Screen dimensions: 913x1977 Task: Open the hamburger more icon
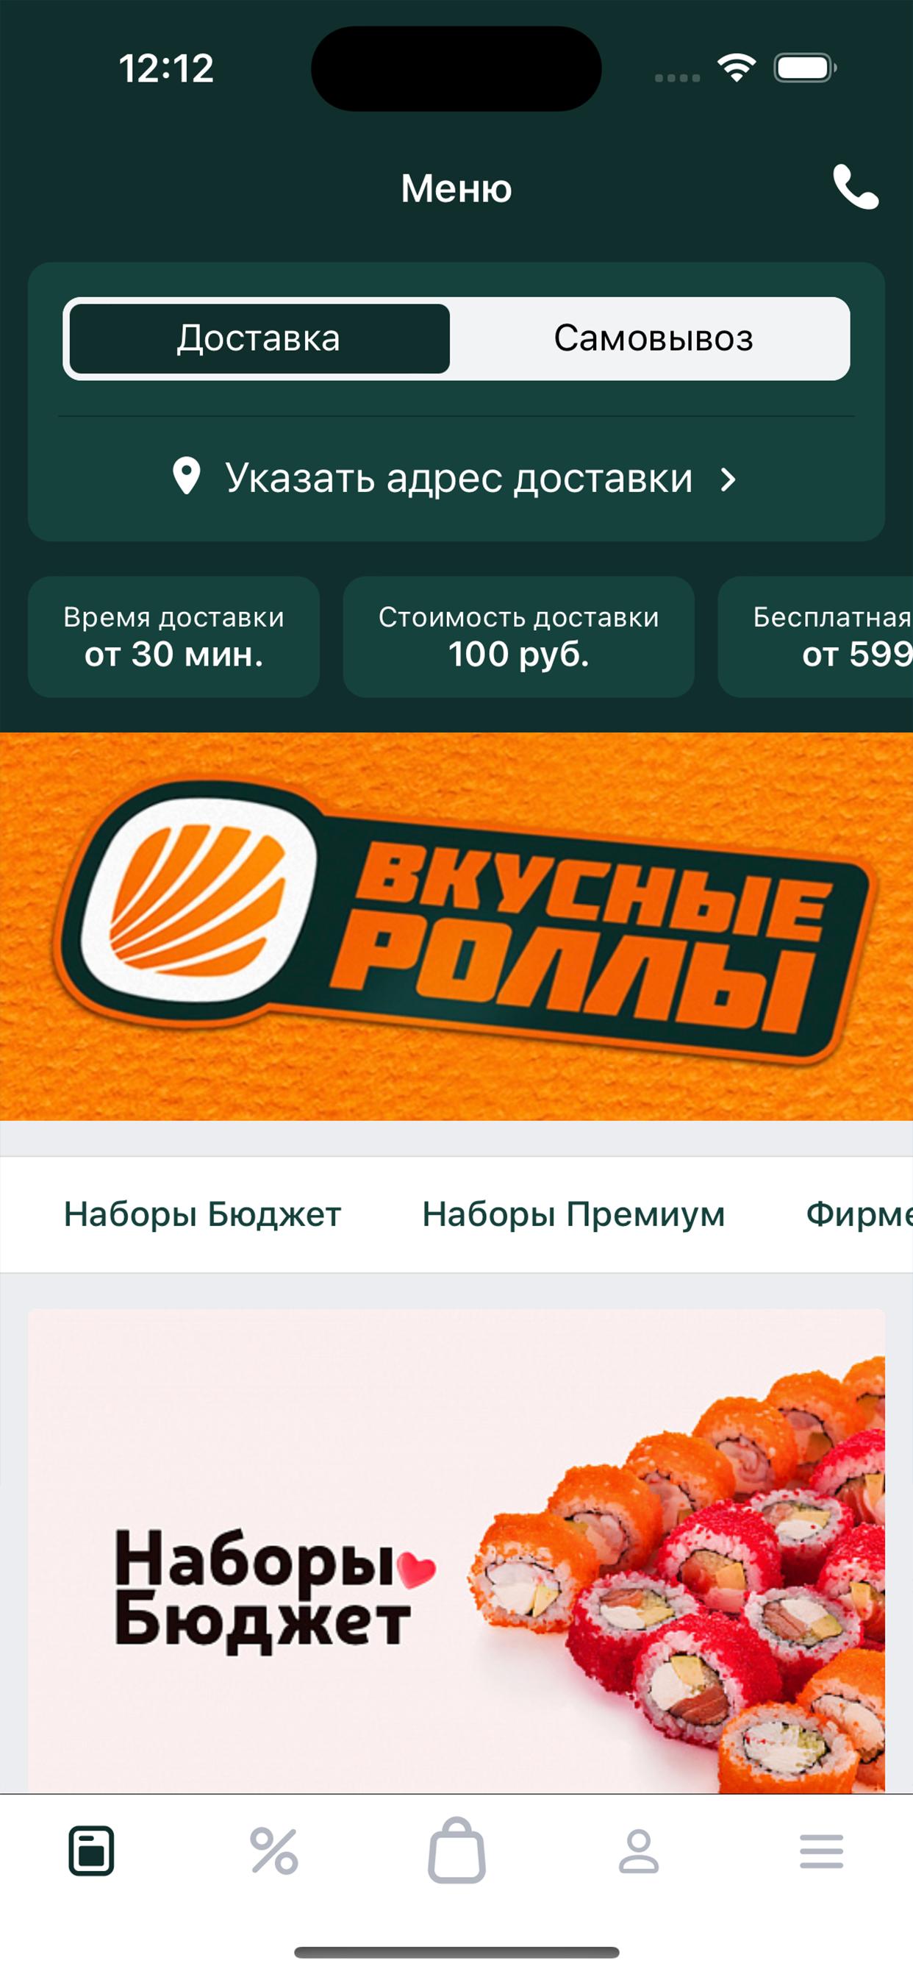(822, 1851)
